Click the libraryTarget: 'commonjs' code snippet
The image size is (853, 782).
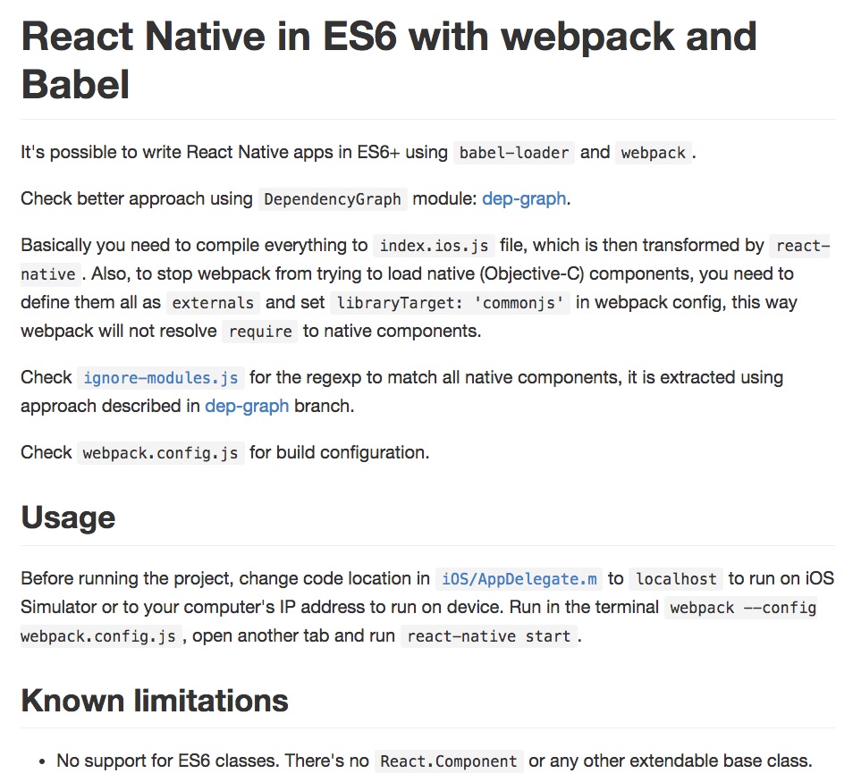click(x=451, y=302)
